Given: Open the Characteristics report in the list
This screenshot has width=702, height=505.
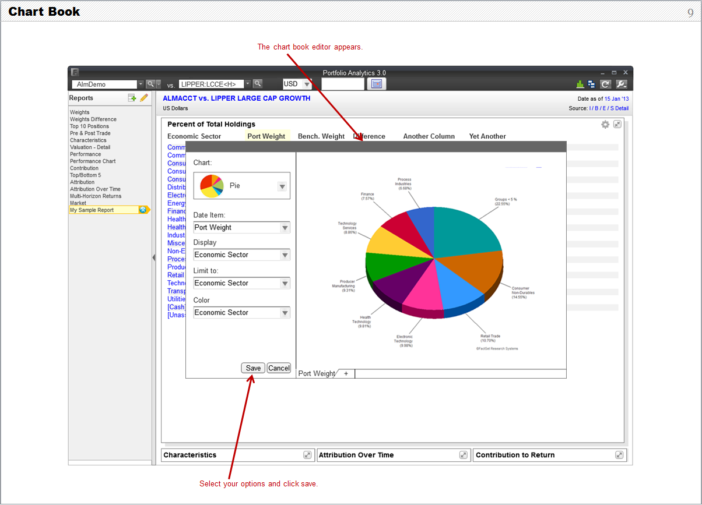Looking at the screenshot, I should 88,140.
